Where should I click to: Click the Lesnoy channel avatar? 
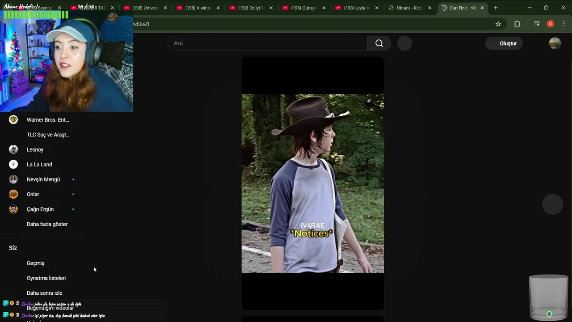tap(13, 150)
